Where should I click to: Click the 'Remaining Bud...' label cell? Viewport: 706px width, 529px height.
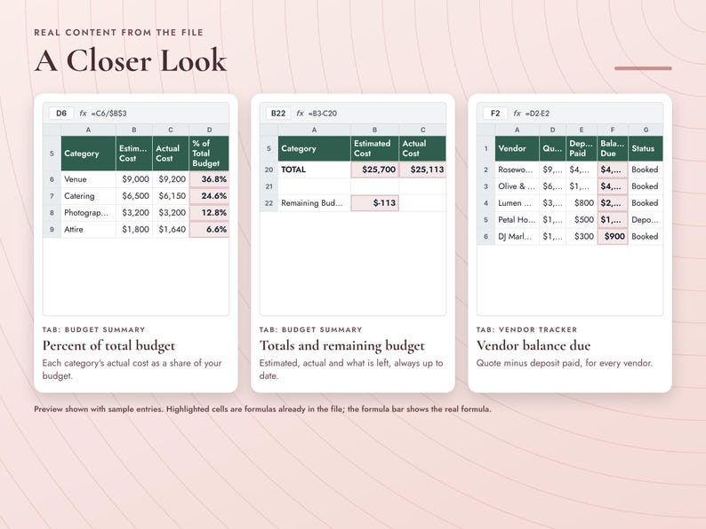(314, 202)
